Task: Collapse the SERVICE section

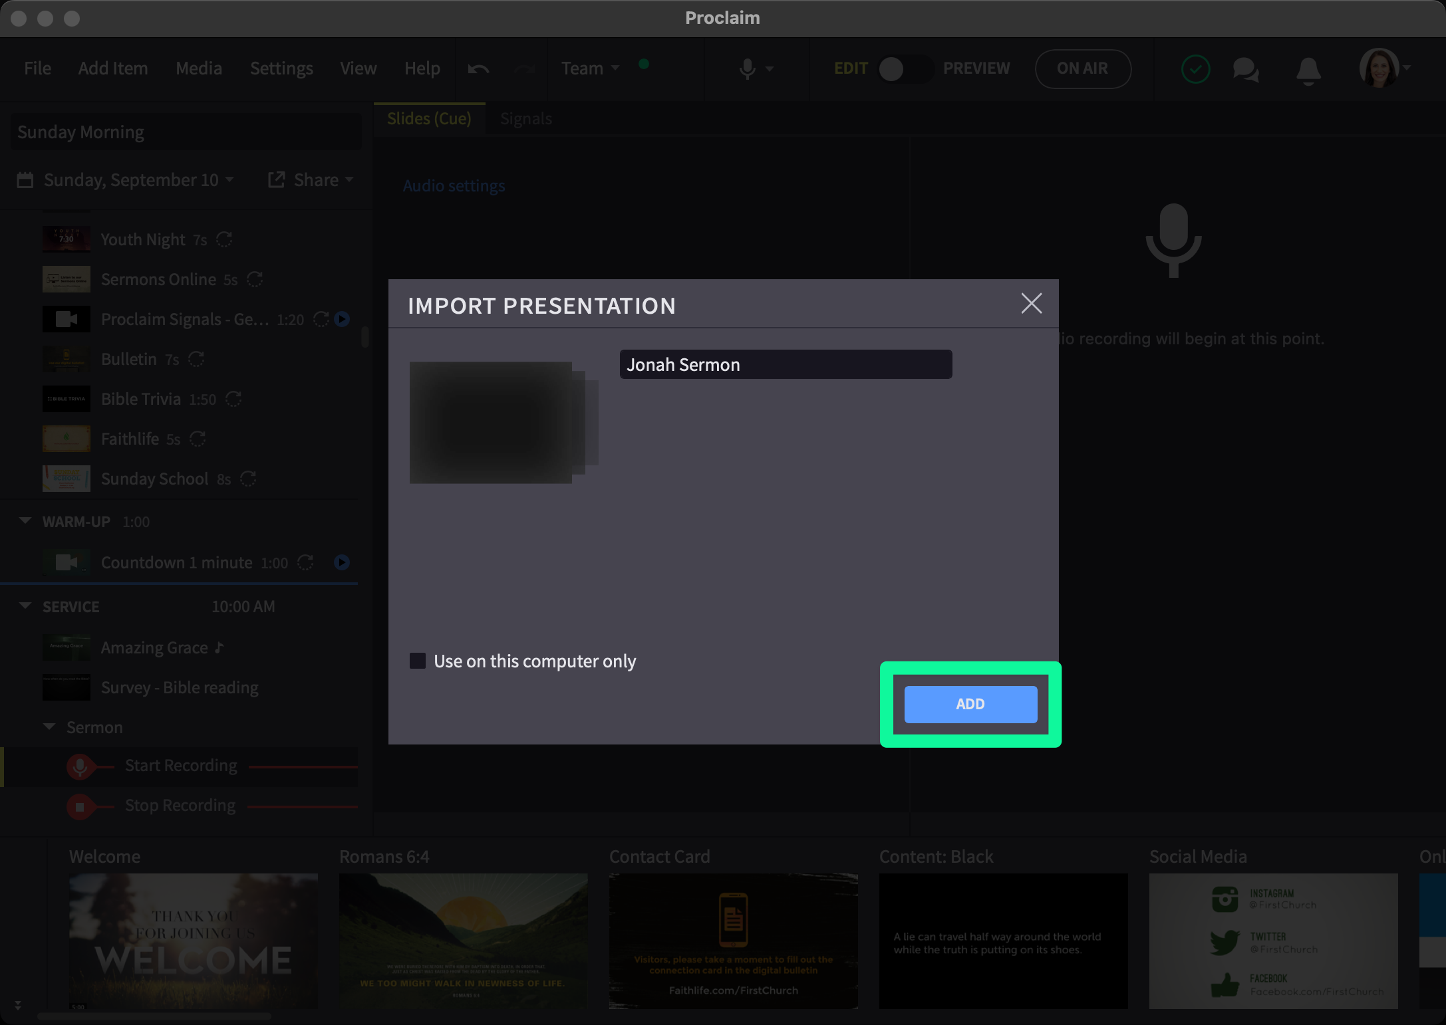Action: 25,606
